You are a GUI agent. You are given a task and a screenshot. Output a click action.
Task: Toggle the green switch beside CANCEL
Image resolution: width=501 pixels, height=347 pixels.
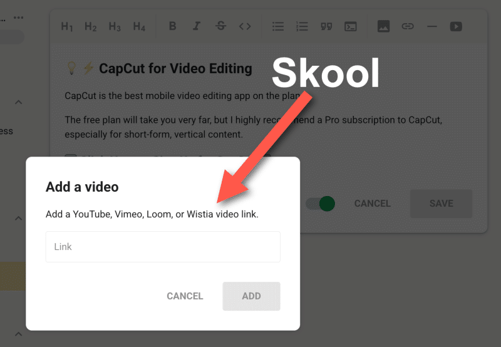320,204
